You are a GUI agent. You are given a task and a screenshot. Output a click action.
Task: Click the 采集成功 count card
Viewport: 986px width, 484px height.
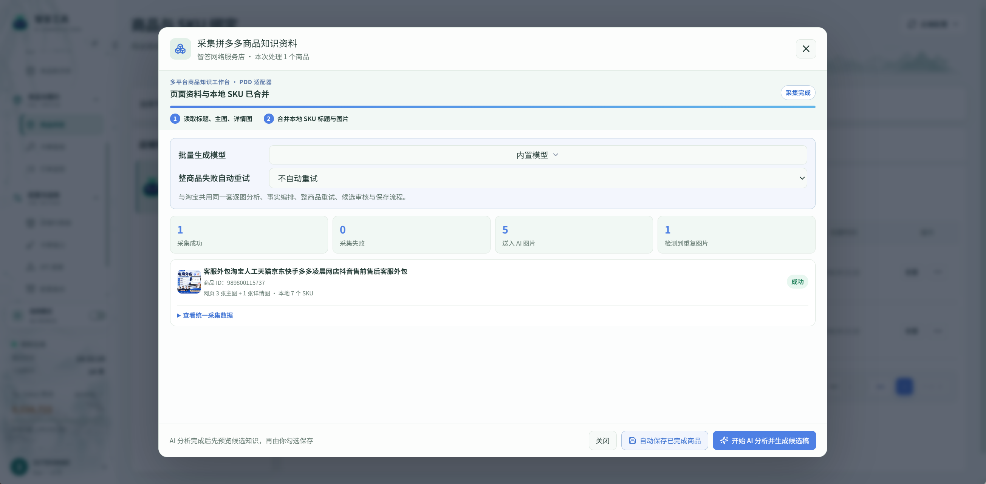249,235
